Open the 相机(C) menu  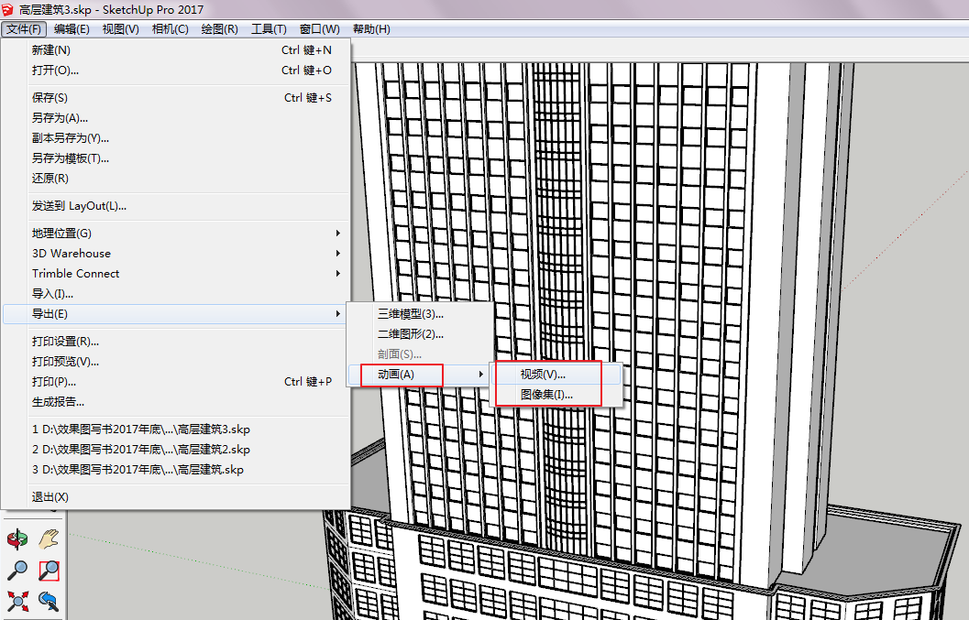click(171, 28)
